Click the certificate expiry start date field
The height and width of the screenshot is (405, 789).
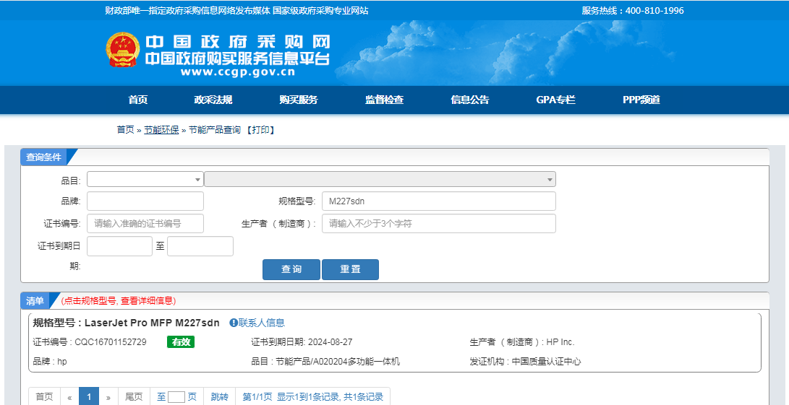tap(120, 246)
